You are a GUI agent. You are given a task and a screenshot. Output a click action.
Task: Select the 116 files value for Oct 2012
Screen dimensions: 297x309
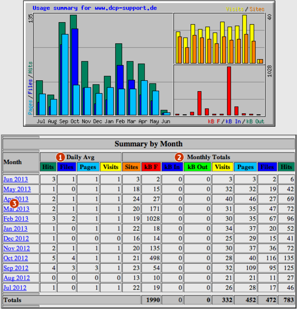[271, 258]
